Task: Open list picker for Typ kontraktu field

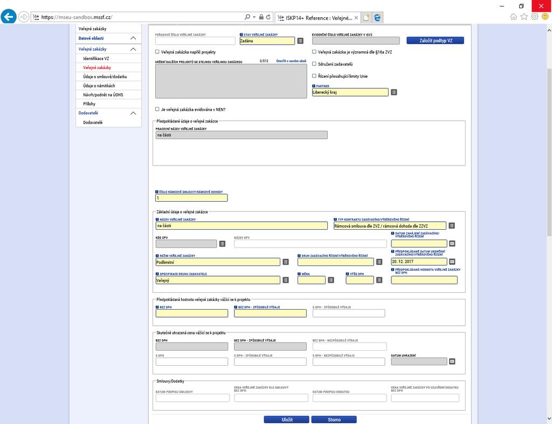Action: point(452,225)
